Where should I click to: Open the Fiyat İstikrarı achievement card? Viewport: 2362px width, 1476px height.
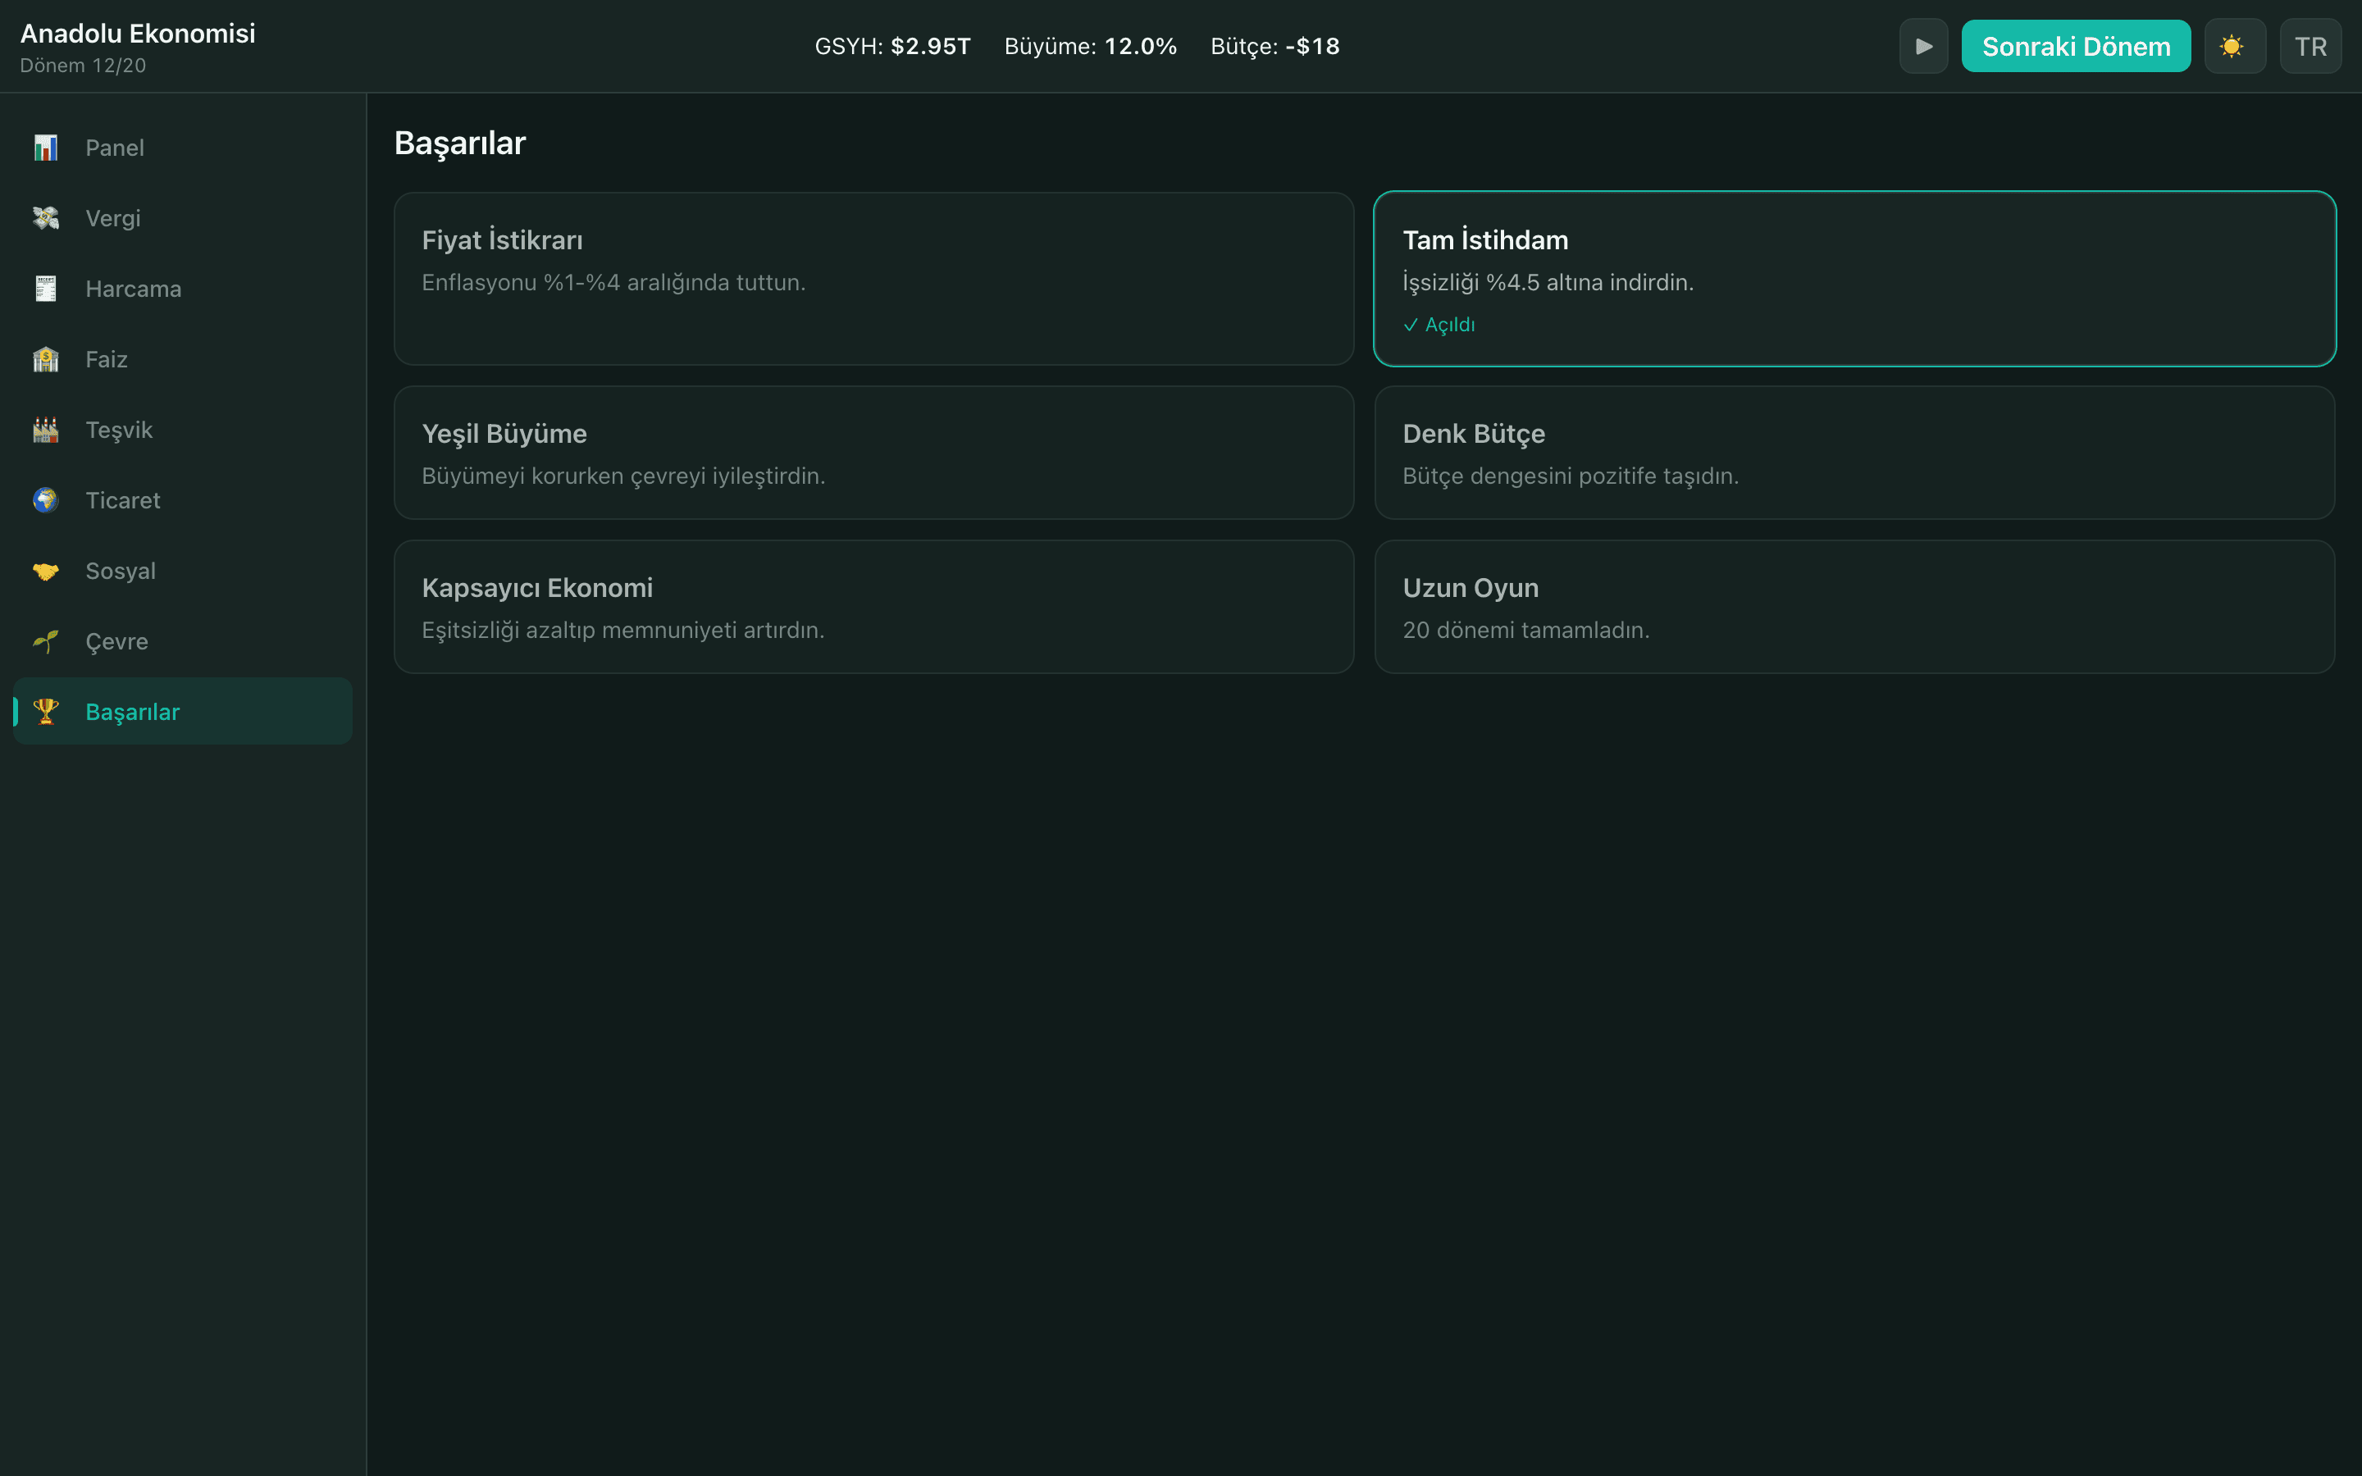(x=873, y=279)
